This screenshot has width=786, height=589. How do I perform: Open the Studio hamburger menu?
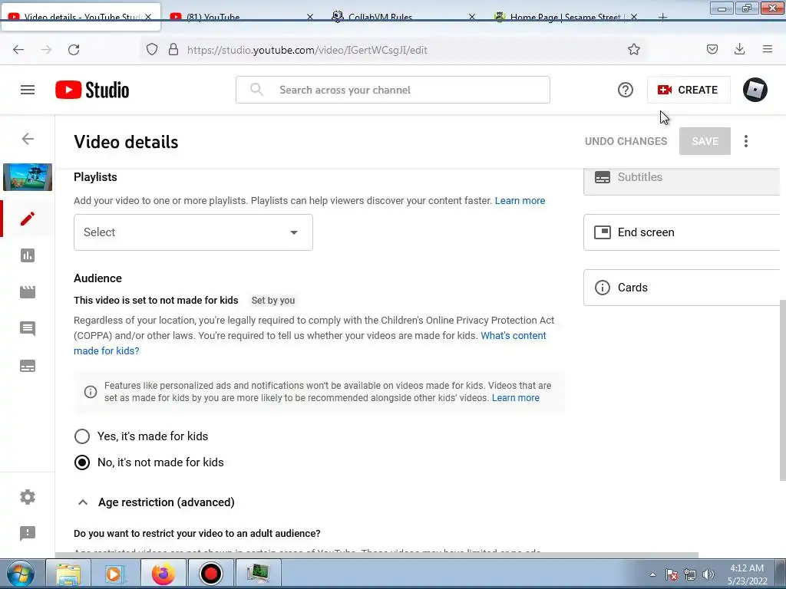coord(28,90)
